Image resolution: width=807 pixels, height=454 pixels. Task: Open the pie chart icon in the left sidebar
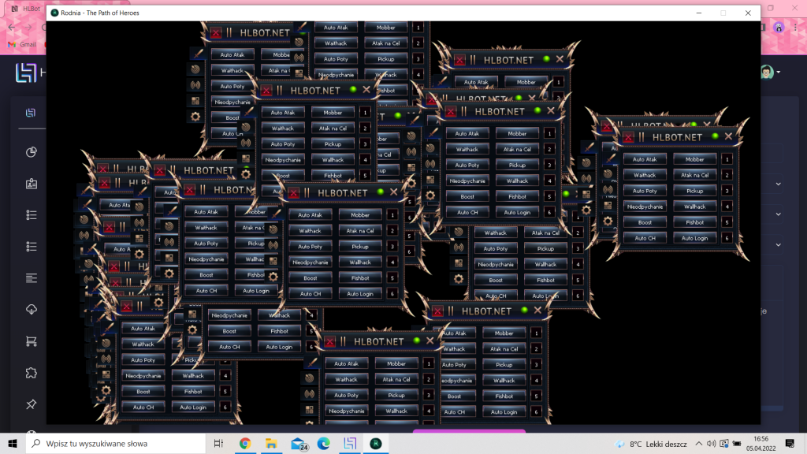tap(32, 152)
